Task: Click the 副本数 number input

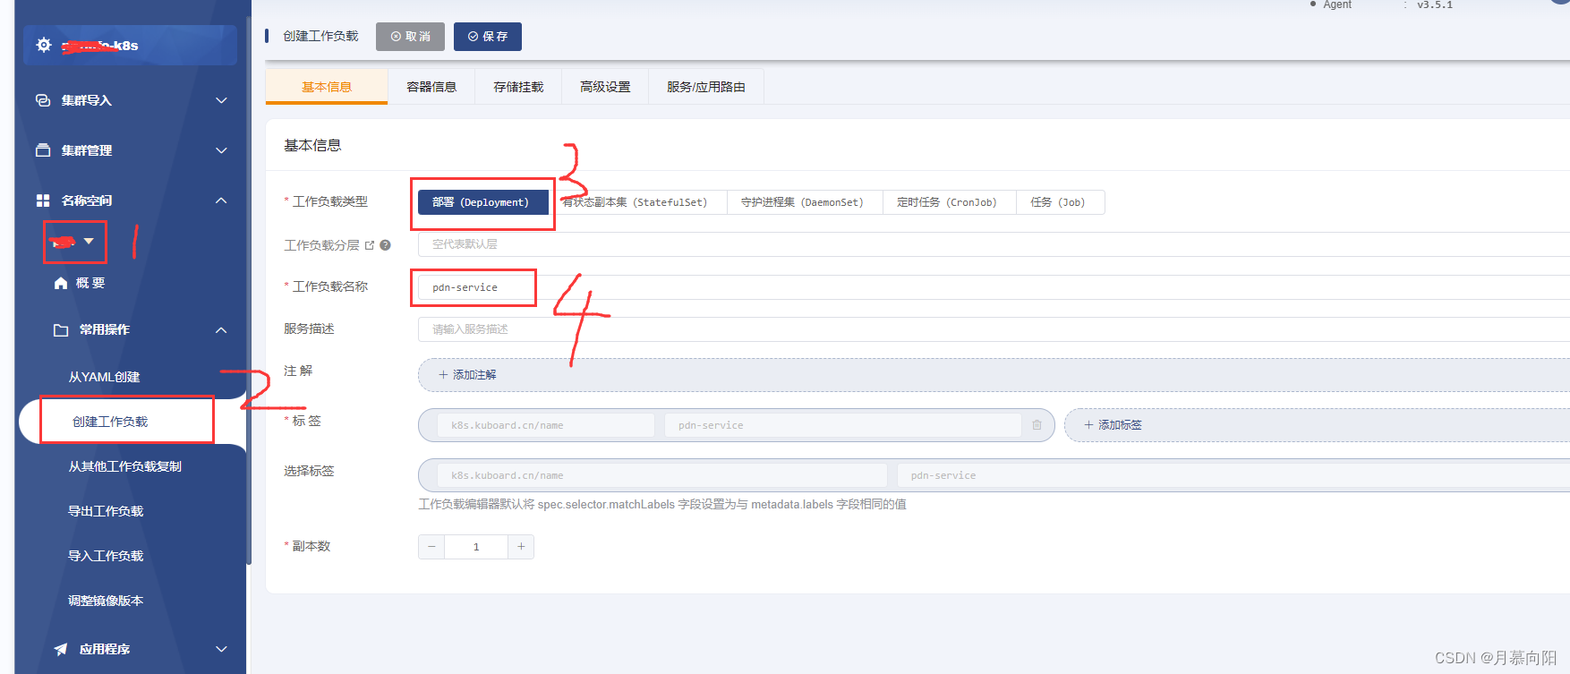Action: pyautogui.click(x=476, y=547)
